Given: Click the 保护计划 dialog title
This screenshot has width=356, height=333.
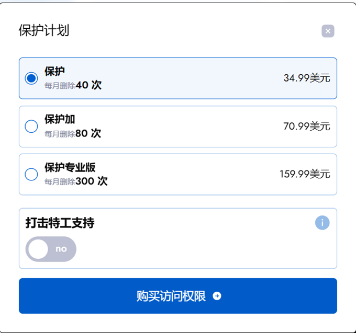Looking at the screenshot, I should (x=44, y=30).
